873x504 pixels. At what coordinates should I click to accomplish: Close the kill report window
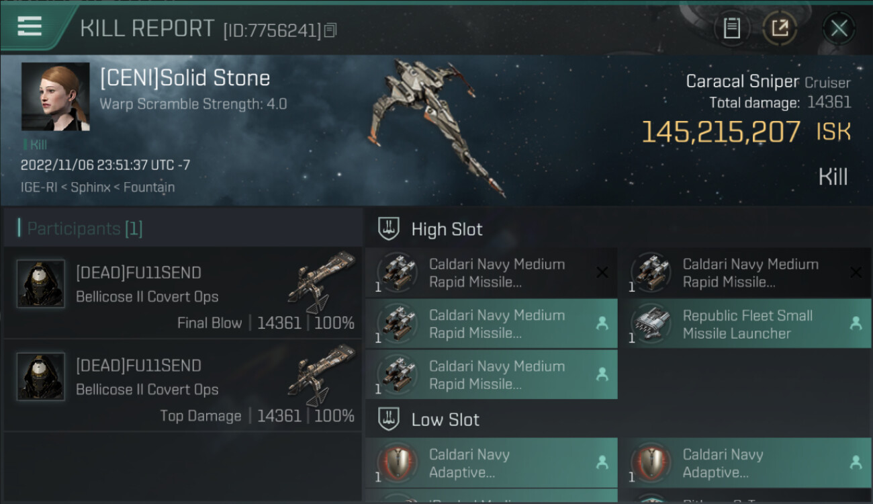(839, 28)
